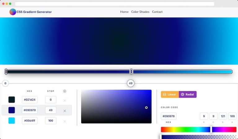
Task: Select the dark #021d24 color swatch
Action: click(x=12, y=100)
